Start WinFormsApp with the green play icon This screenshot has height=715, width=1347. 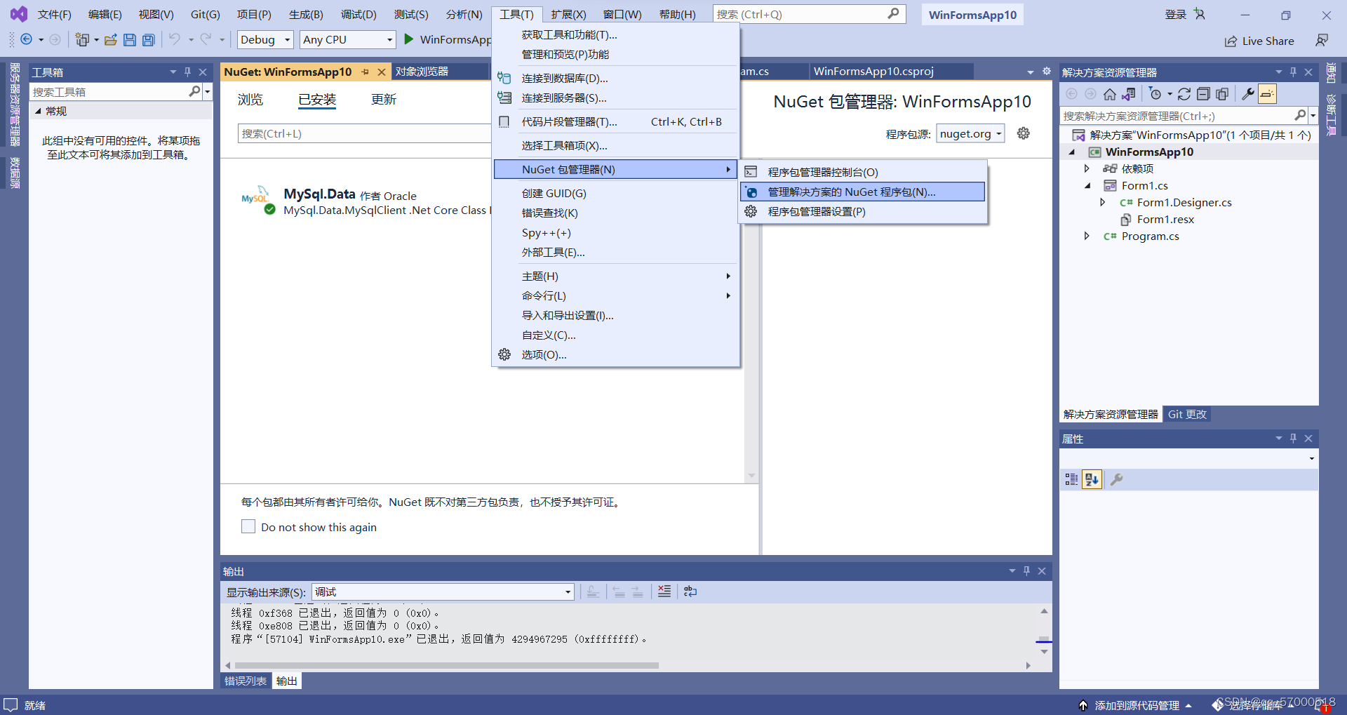[x=409, y=39]
